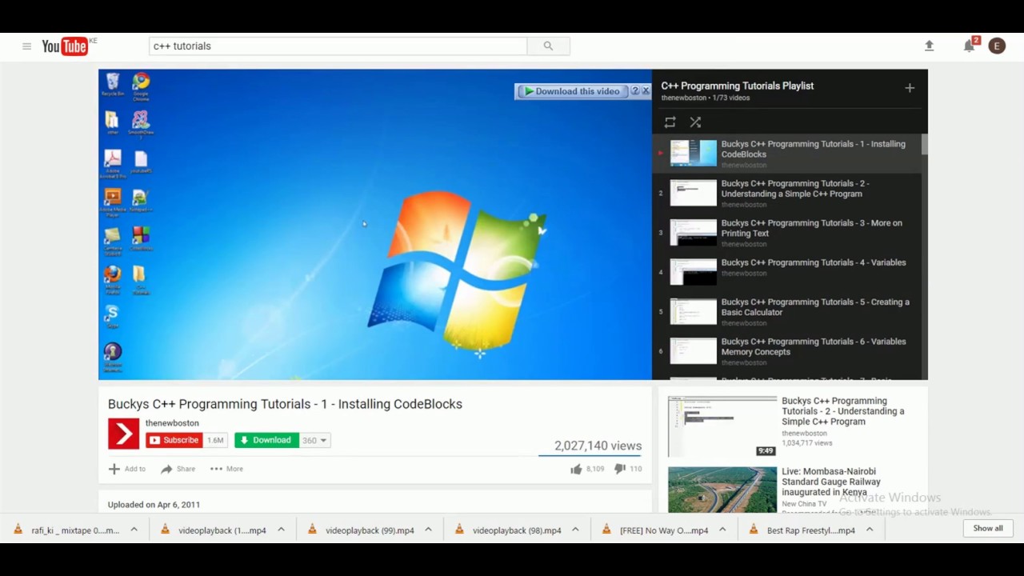This screenshot has width=1024, height=576.
Task: Click the Notepad++ icon in the video
Action: pyautogui.click(x=141, y=200)
